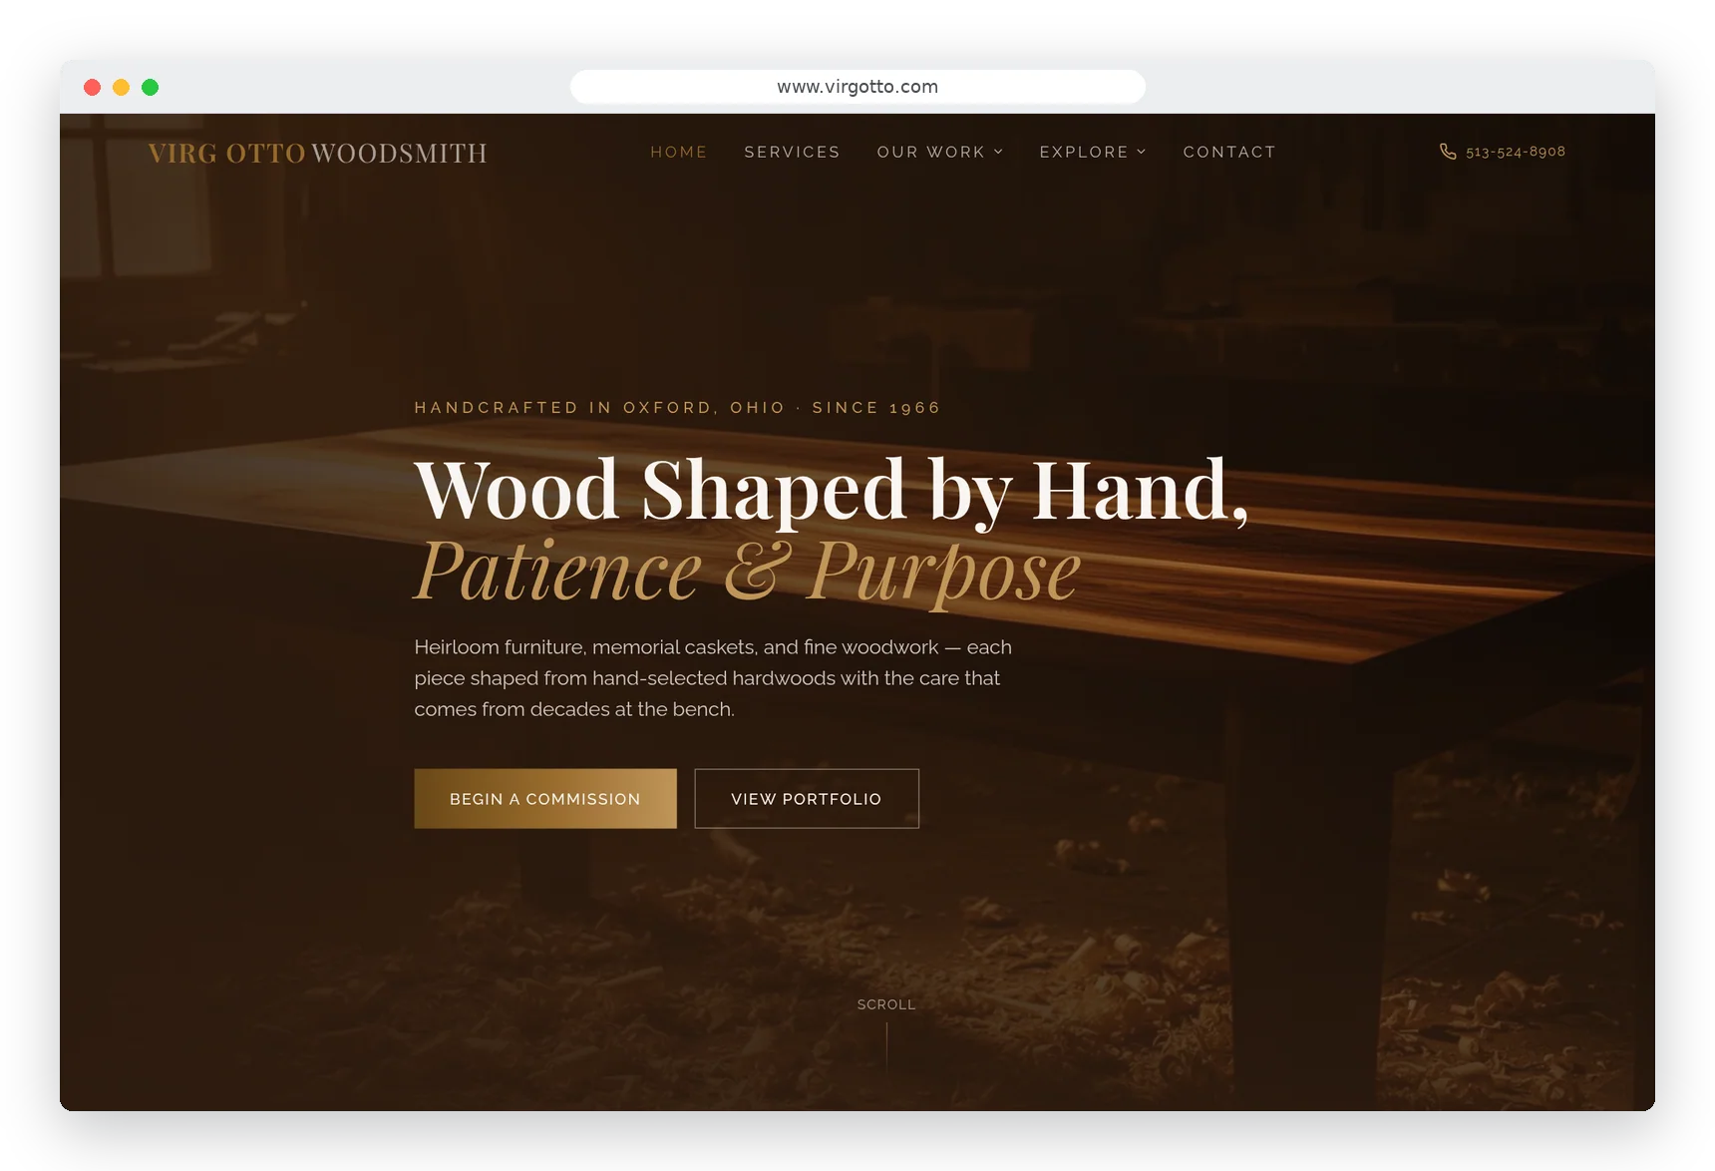1715x1171 pixels.
Task: Click 'Handcrafted in Oxford, Ohio · Since 1966'
Action: tap(678, 407)
